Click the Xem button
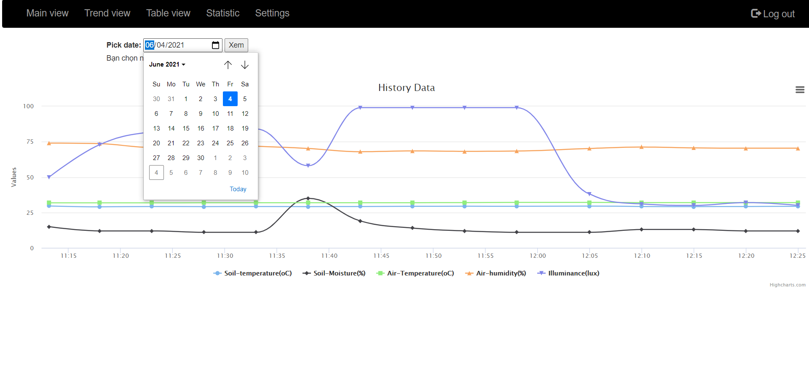Image resolution: width=809 pixels, height=377 pixels. tap(236, 45)
